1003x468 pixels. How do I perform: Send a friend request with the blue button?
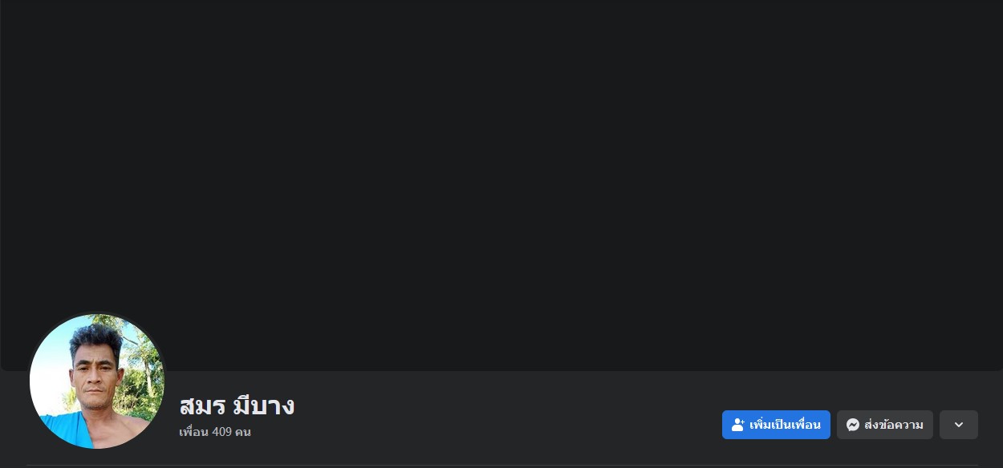pyautogui.click(x=776, y=425)
